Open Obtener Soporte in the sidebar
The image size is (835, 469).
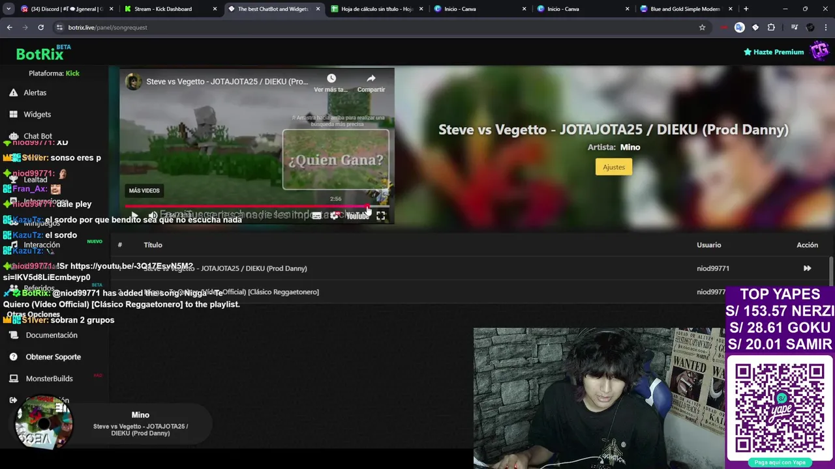point(53,357)
